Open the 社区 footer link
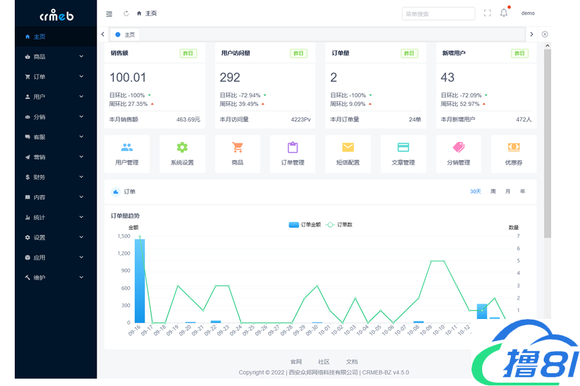 [x=324, y=362]
